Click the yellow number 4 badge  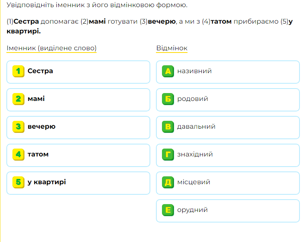pyautogui.click(x=18, y=155)
